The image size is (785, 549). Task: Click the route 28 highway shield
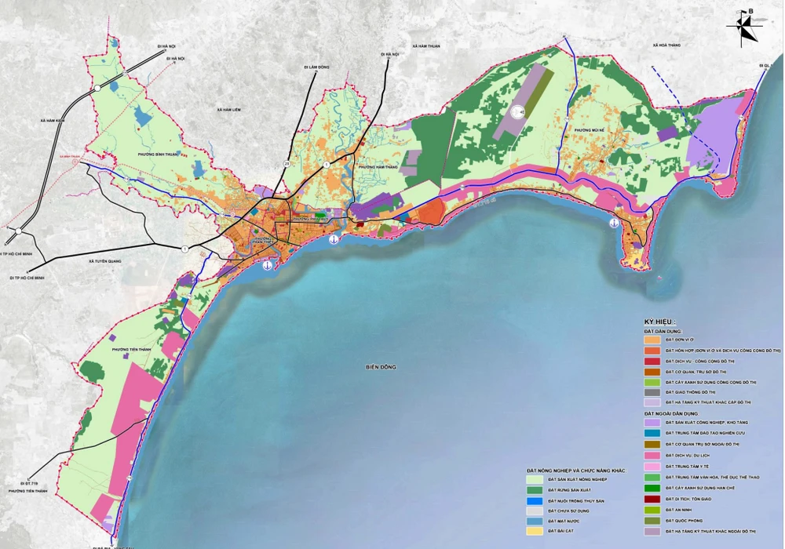(287, 163)
